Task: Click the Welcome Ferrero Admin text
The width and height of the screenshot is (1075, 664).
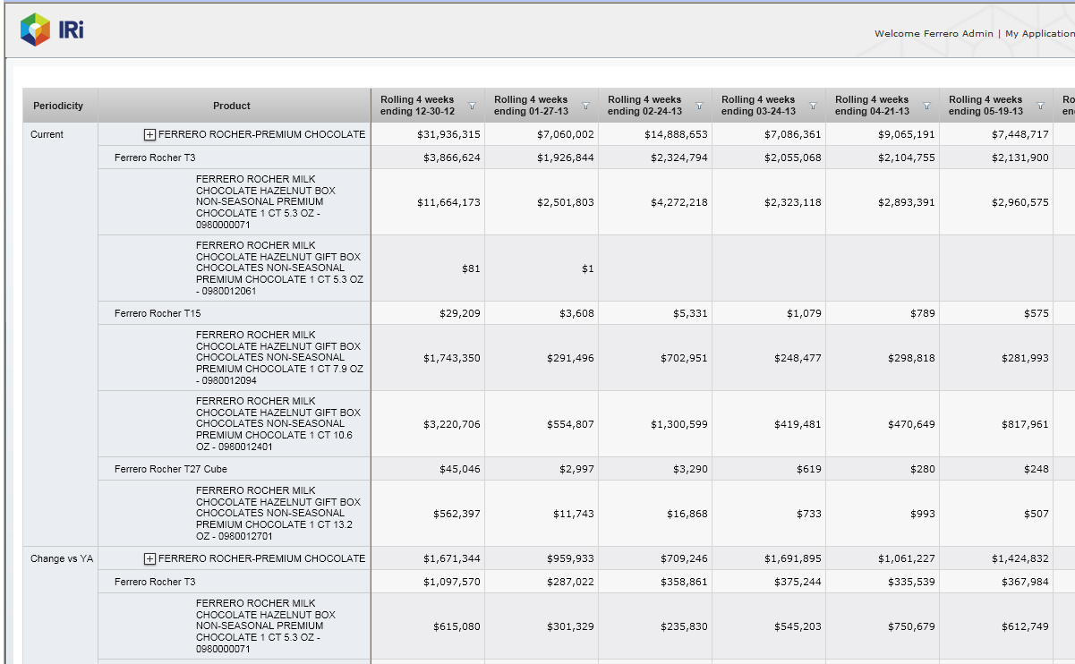Action: 934,34
